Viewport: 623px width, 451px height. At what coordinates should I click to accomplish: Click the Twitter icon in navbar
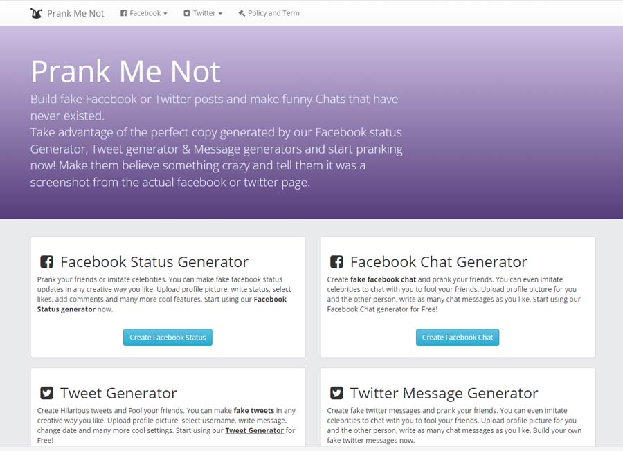tap(187, 13)
